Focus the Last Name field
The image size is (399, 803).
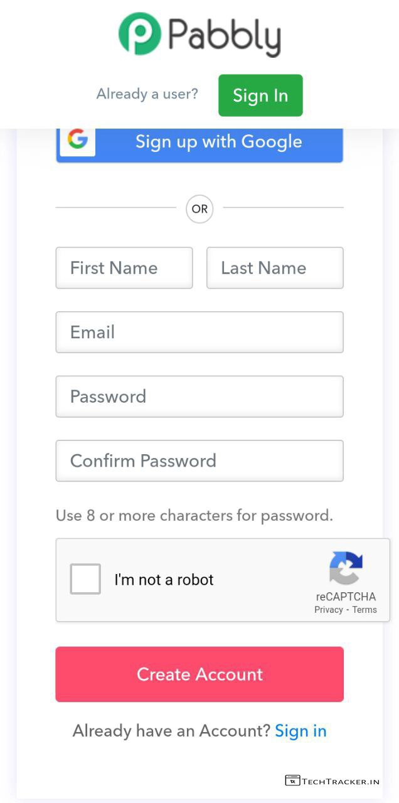point(275,268)
